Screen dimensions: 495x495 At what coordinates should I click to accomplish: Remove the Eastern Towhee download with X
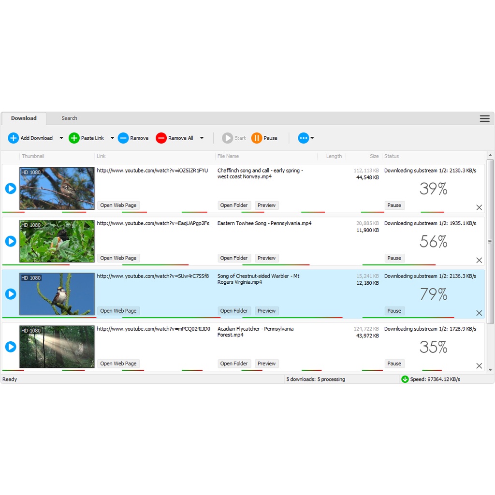tap(479, 260)
